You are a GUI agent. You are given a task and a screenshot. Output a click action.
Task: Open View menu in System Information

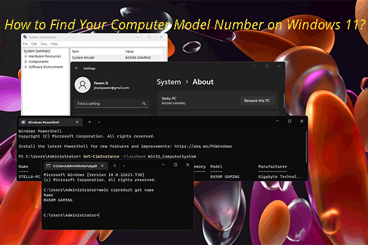point(44,44)
